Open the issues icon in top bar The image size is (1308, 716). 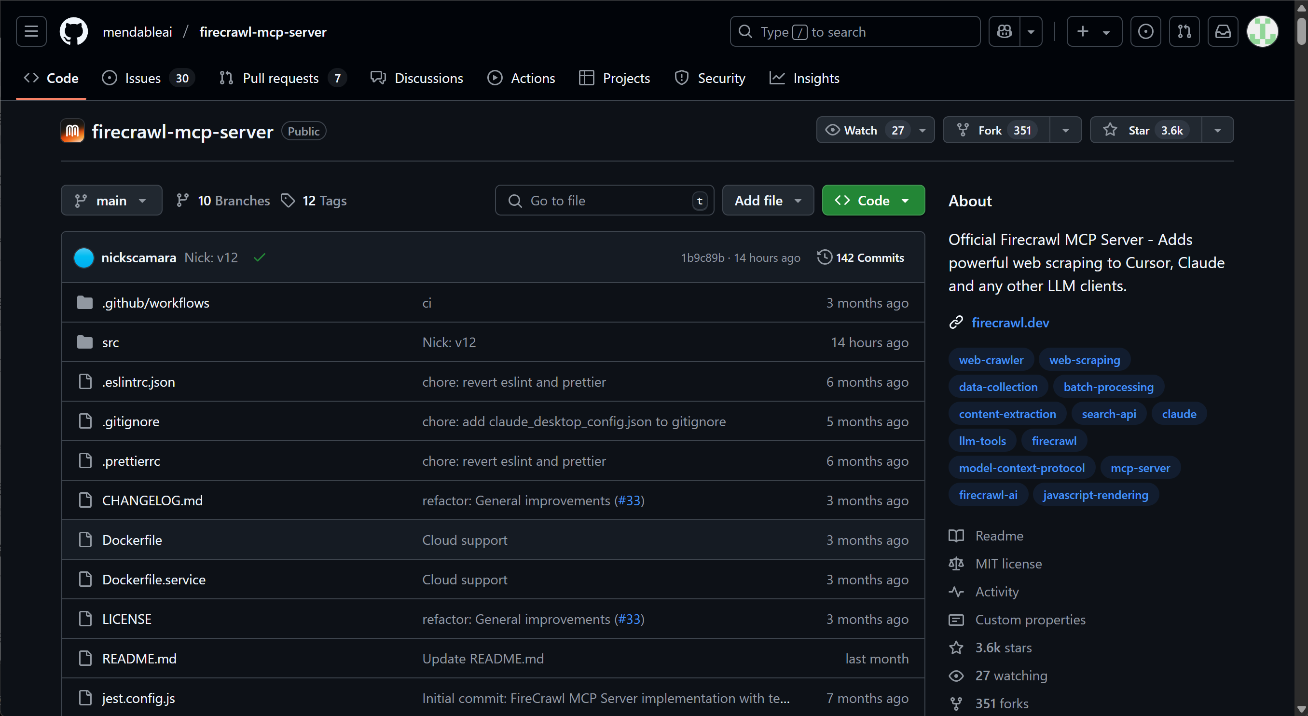1145,31
